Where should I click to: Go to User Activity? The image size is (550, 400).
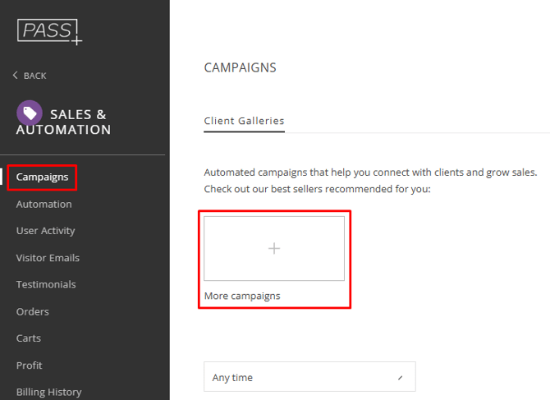click(45, 231)
